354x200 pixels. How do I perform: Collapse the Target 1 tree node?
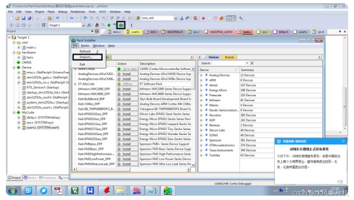click(x=9, y=37)
